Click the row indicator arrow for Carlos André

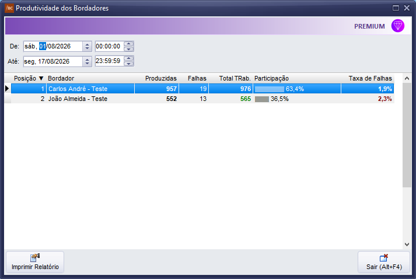click(x=7, y=88)
